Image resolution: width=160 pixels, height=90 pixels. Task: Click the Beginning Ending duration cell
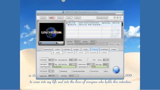click(x=106, y=23)
